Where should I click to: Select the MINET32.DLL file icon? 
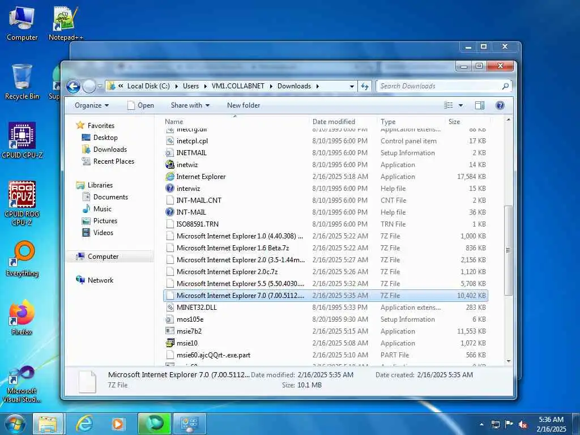[170, 308]
